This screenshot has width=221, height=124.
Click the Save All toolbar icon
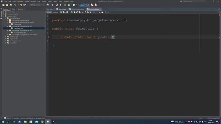pyautogui.click(x=15, y=5)
